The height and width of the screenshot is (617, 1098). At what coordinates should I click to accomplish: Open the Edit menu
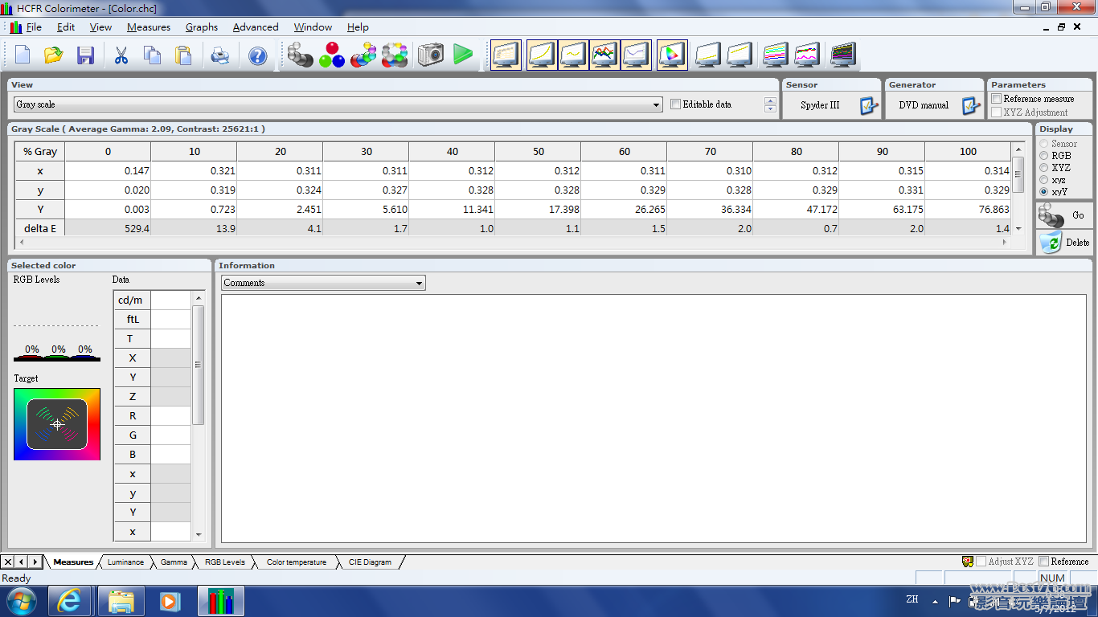[66, 27]
